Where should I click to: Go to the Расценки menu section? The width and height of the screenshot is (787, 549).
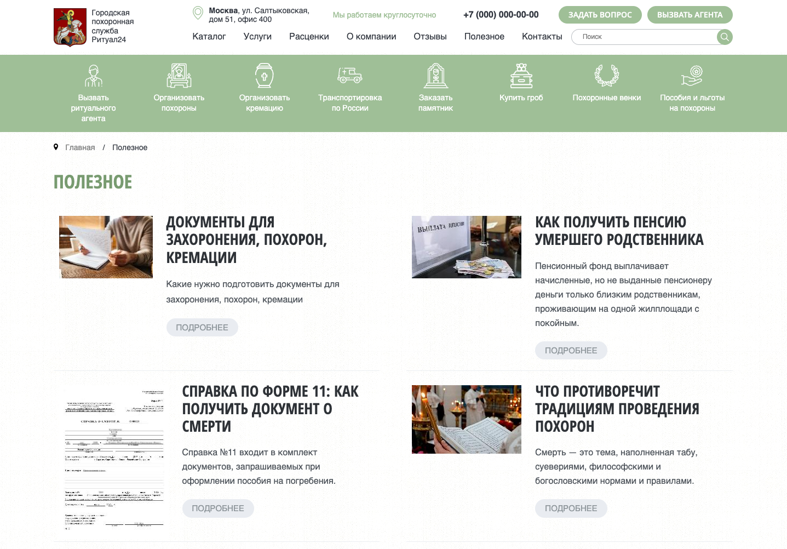click(309, 37)
